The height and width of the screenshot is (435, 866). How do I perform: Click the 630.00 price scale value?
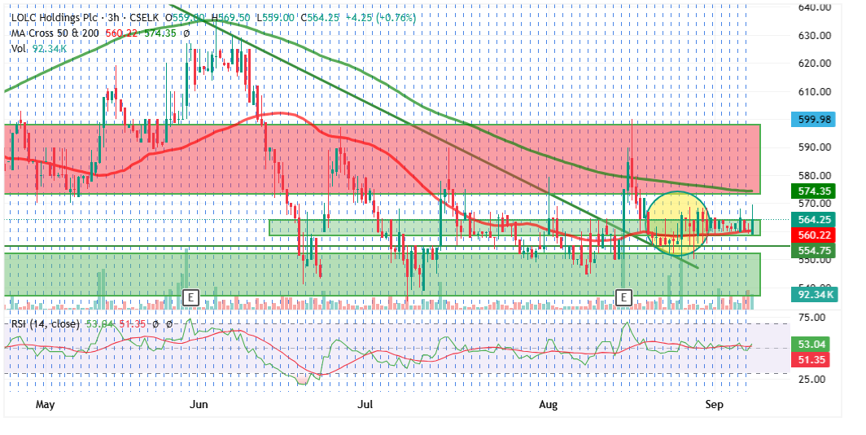[815, 35]
